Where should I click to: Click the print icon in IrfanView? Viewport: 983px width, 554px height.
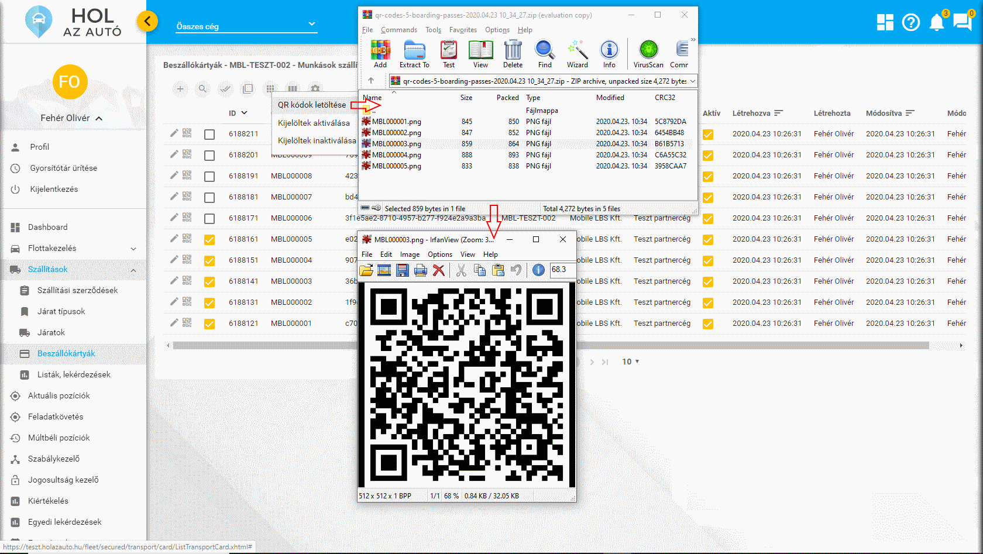[x=420, y=270]
